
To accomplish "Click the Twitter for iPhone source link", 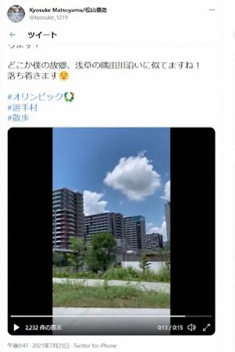I will tap(95, 346).
